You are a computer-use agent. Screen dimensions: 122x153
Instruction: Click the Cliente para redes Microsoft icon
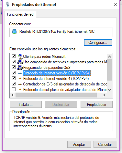(20, 56)
